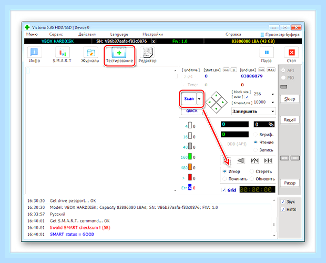Select Вериф. verify mode radio

[x=256, y=135]
